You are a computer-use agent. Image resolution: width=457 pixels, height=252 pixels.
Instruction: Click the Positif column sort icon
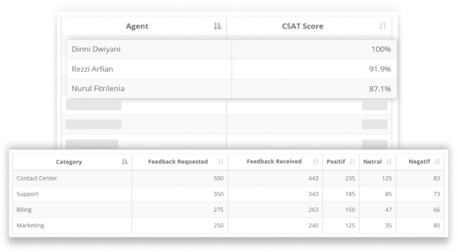(352, 162)
